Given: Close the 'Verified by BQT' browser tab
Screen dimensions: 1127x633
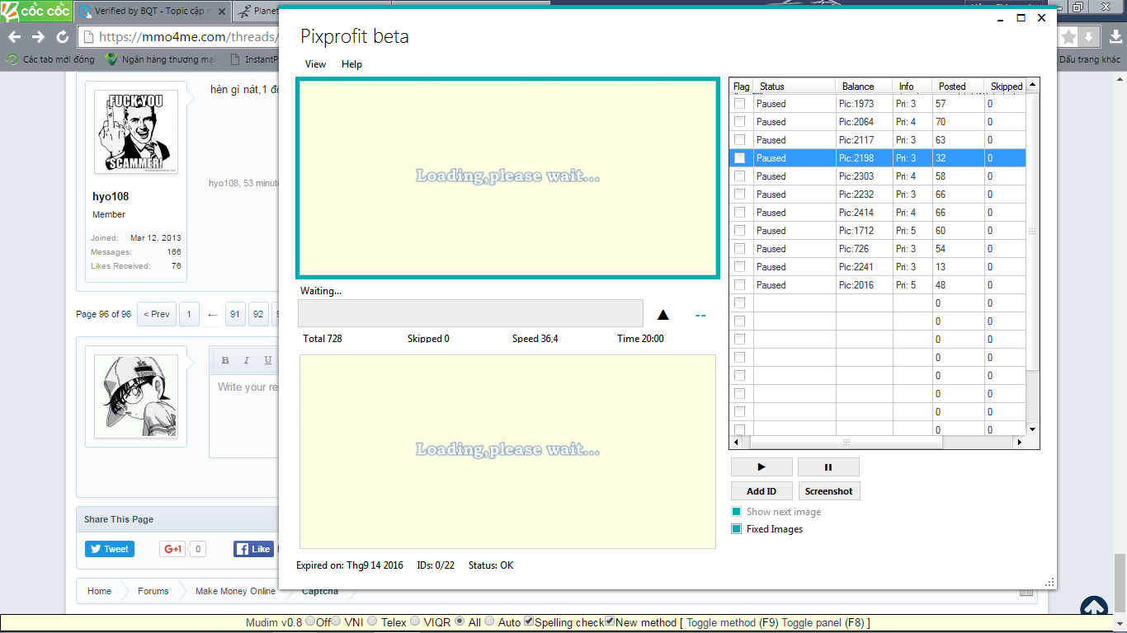Looking at the screenshot, I should tap(222, 12).
